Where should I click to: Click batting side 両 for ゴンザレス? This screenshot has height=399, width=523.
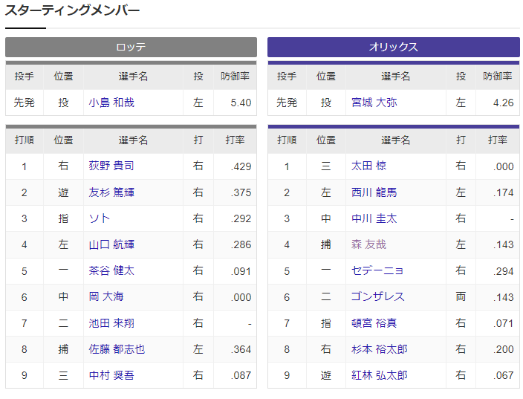461,296
